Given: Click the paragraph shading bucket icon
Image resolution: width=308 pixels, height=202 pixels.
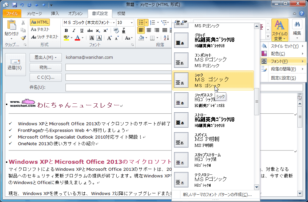Looking at the screenshot, I should click(x=141, y=38).
